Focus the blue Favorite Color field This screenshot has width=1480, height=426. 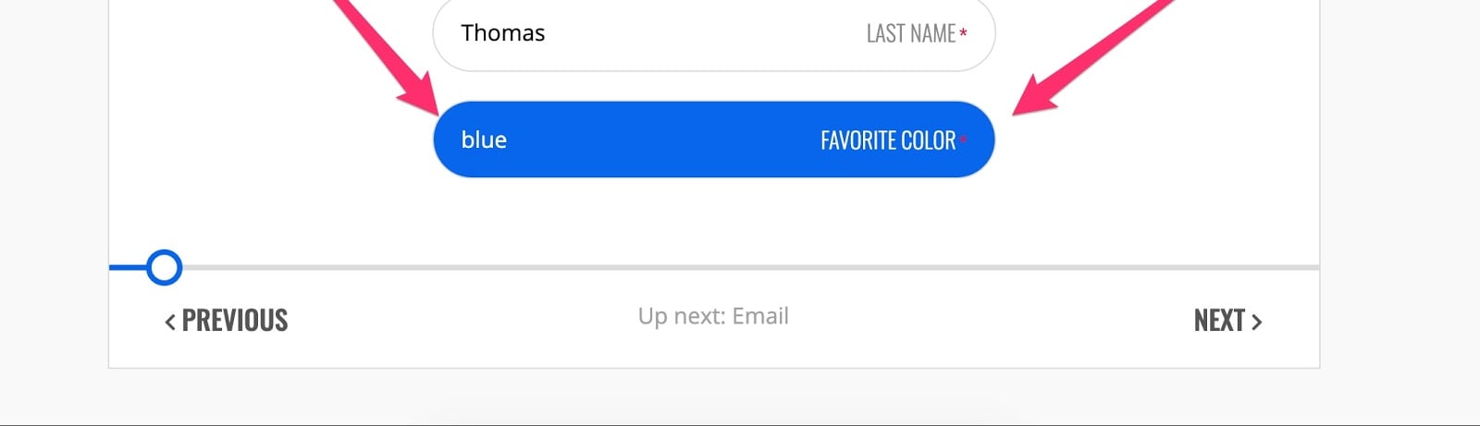point(647,140)
